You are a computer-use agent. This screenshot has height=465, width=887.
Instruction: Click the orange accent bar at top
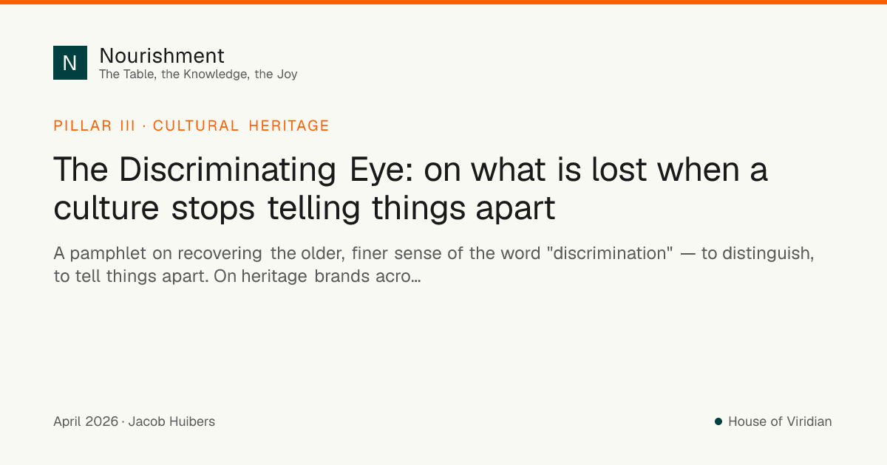point(443,2)
